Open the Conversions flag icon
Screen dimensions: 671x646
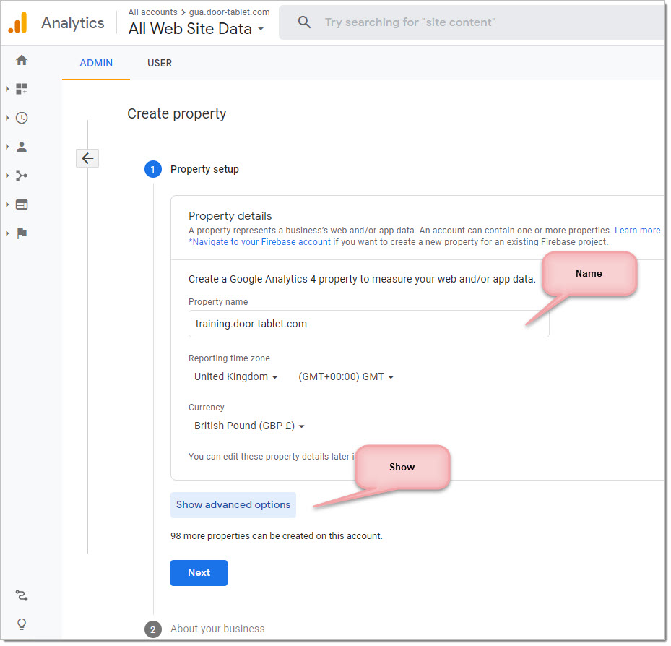pos(22,234)
